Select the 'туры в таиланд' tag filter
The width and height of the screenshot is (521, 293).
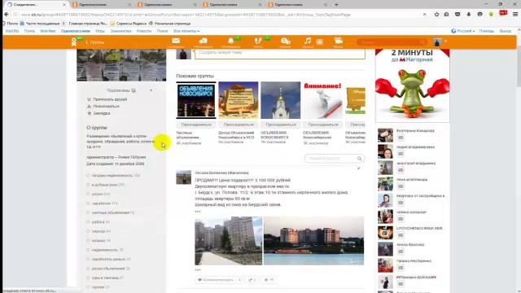[x=105, y=278]
